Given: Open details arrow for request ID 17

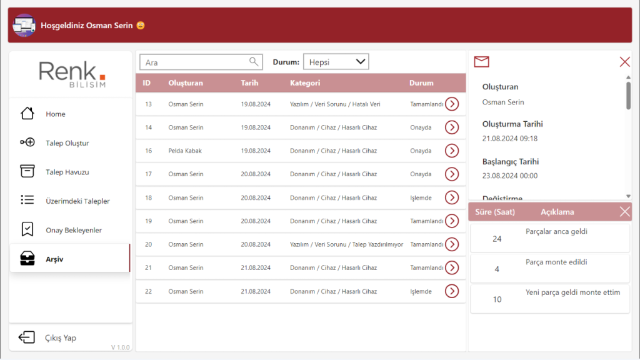Looking at the screenshot, I should [x=452, y=174].
